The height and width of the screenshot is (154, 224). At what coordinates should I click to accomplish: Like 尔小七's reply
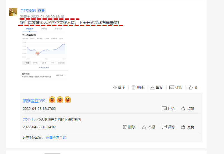[x=188, y=127]
